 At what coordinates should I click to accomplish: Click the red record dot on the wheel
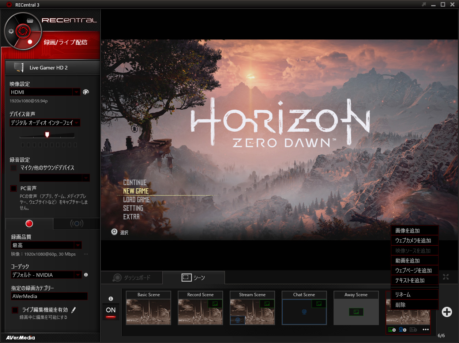[30, 42]
